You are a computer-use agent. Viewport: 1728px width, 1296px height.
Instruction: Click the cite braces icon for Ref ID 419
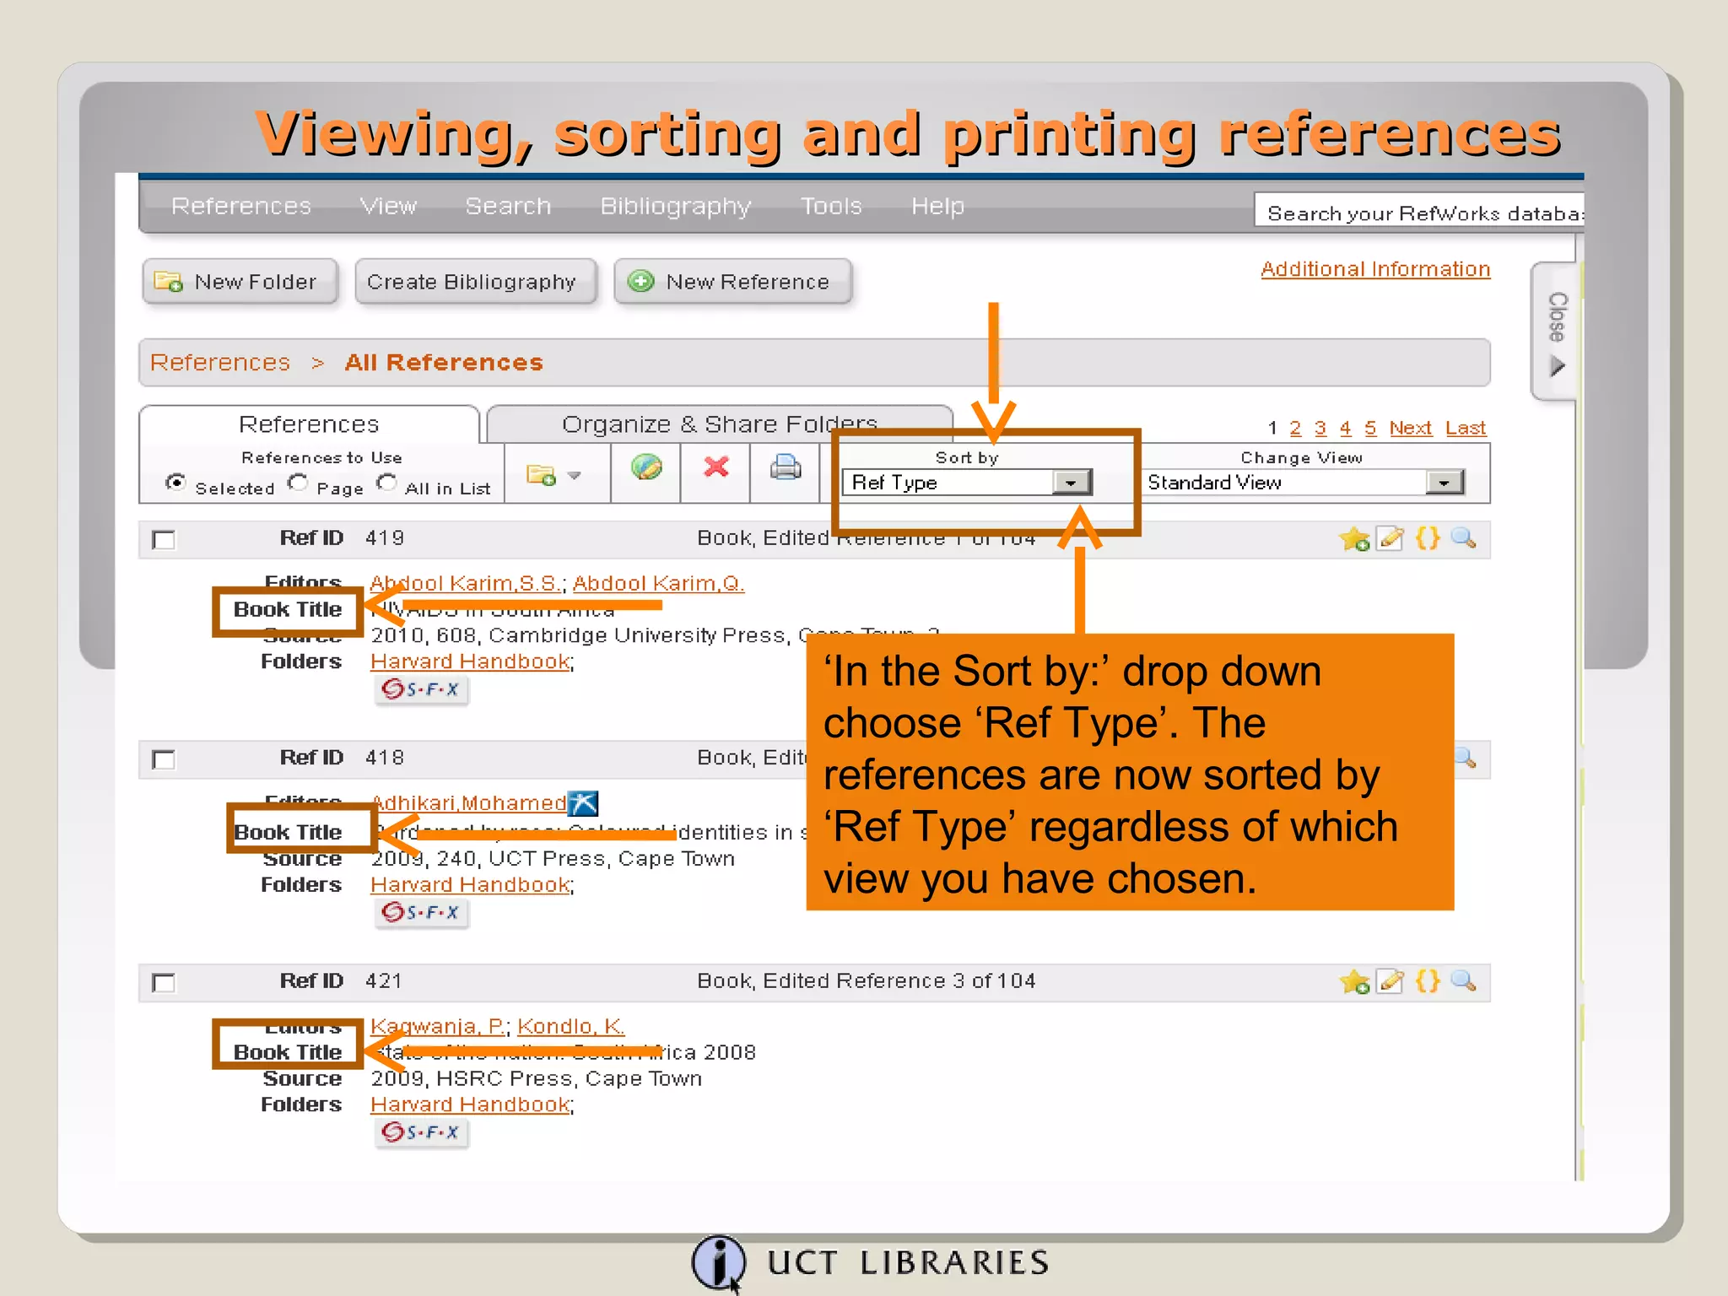[x=1428, y=538]
